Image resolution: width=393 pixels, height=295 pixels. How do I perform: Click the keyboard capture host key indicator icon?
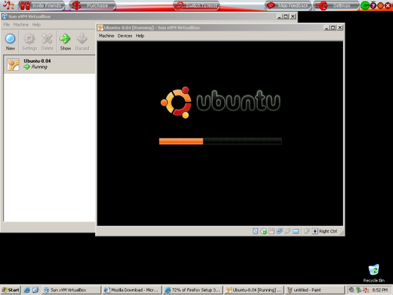coord(315,231)
